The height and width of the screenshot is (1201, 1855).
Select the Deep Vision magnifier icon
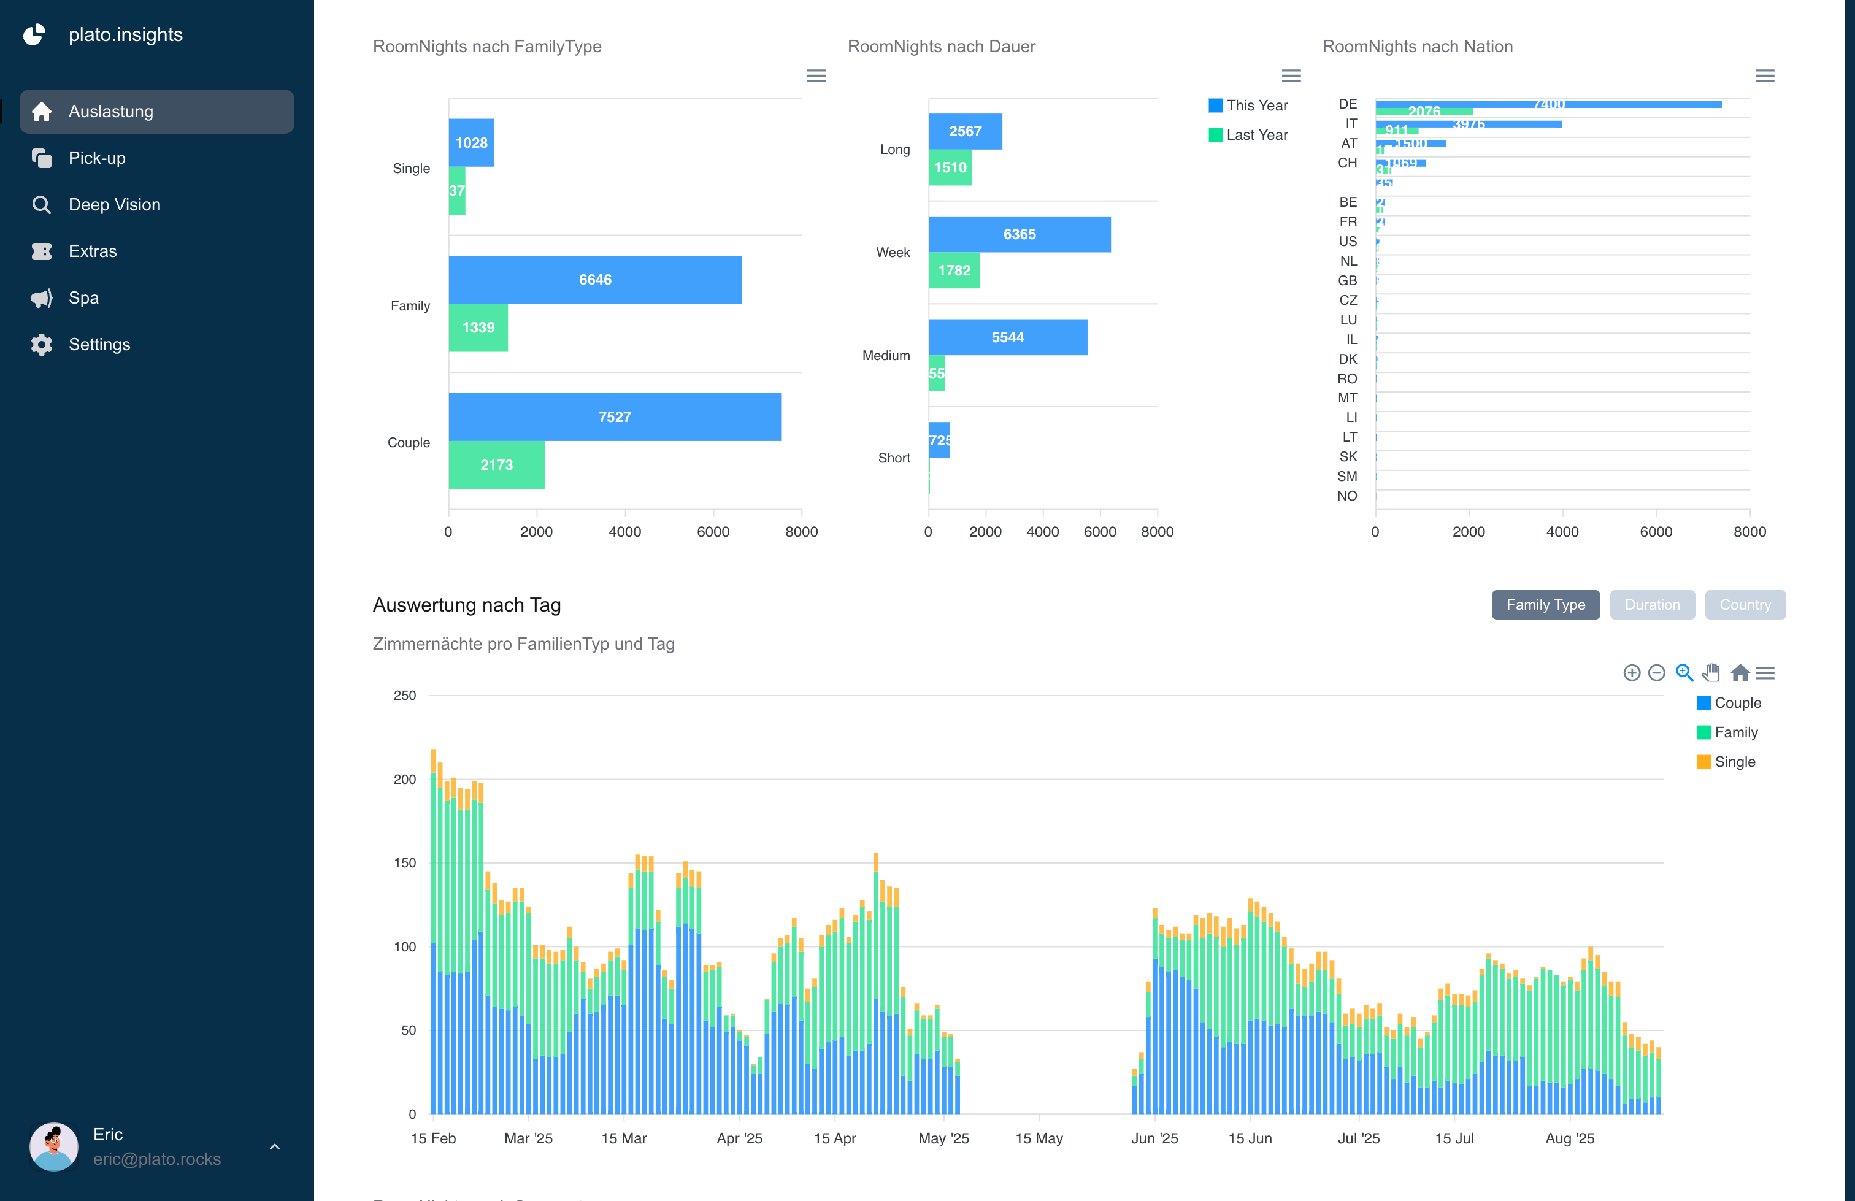[x=42, y=204]
